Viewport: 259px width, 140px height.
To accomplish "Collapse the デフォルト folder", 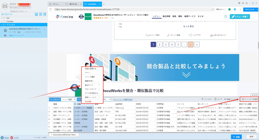I will point(2,25).
